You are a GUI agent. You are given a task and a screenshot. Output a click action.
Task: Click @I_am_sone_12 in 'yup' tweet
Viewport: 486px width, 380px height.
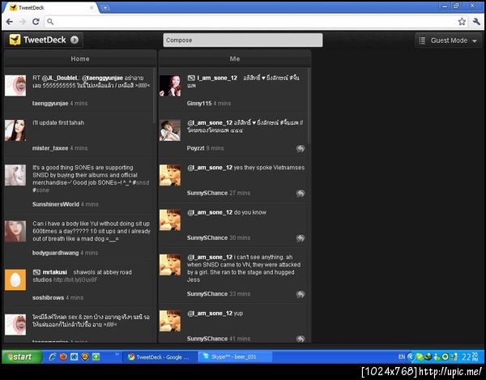[210, 313]
